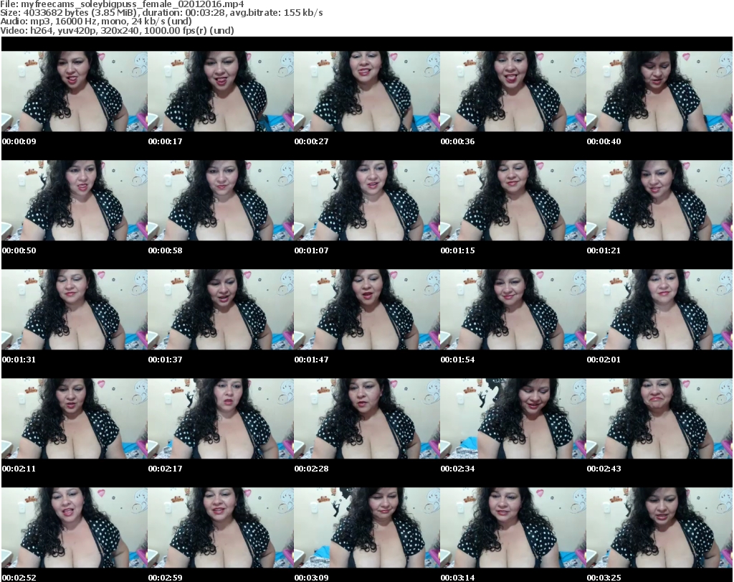Screen dimensions: 734x582
Task: Select the thumbnail at 00:01:21
Action: pyautogui.click(x=659, y=200)
